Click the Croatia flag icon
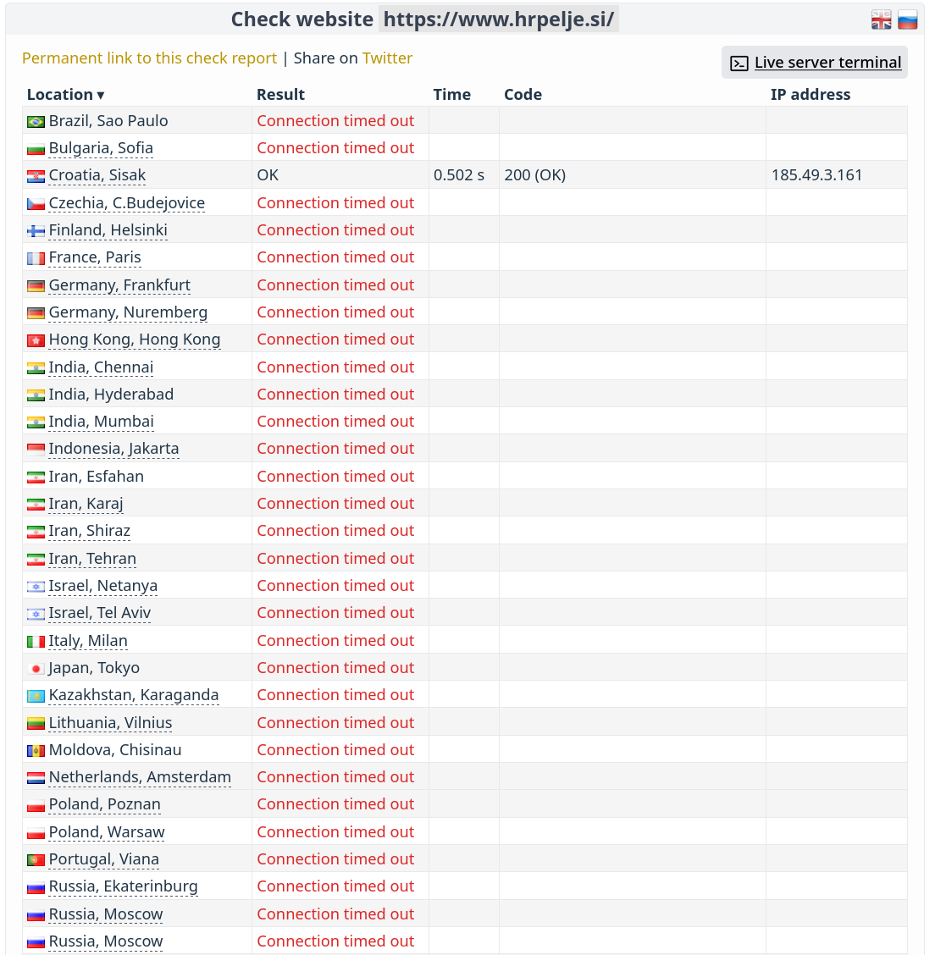The height and width of the screenshot is (955, 935). click(36, 177)
